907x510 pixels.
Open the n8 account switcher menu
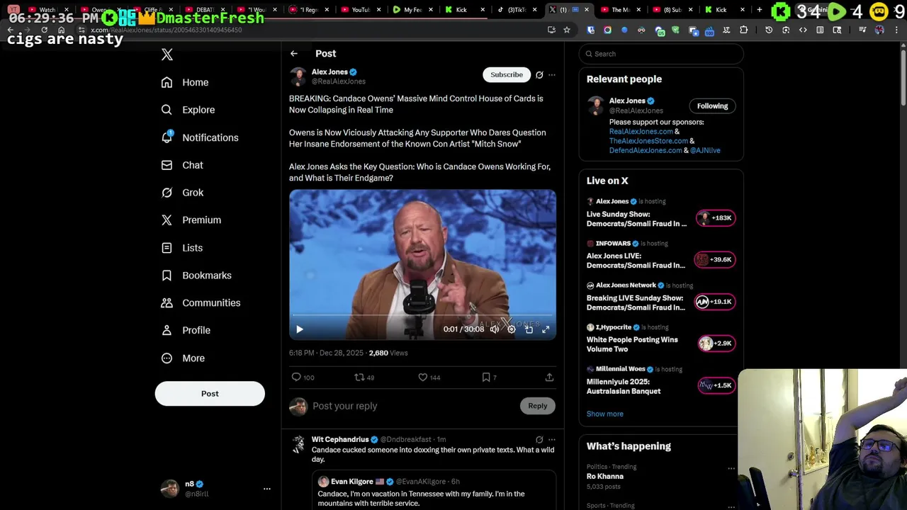(267, 489)
